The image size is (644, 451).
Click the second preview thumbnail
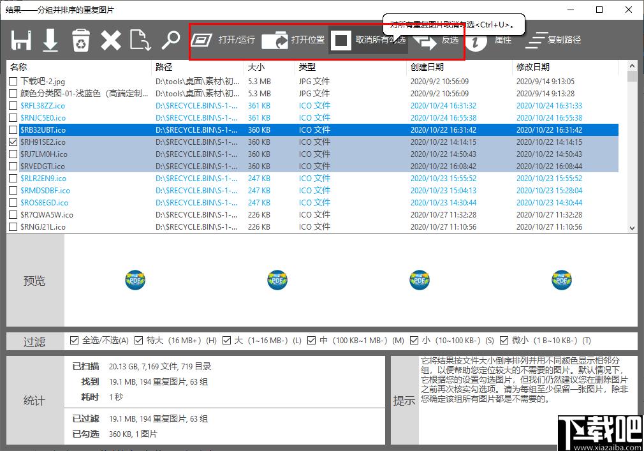click(277, 280)
